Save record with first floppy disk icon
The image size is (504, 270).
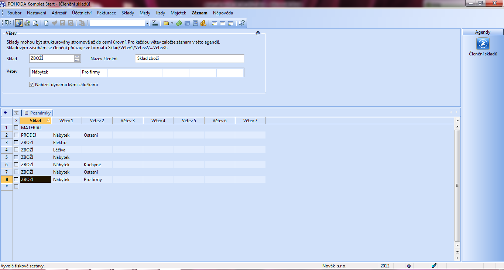click(x=62, y=23)
